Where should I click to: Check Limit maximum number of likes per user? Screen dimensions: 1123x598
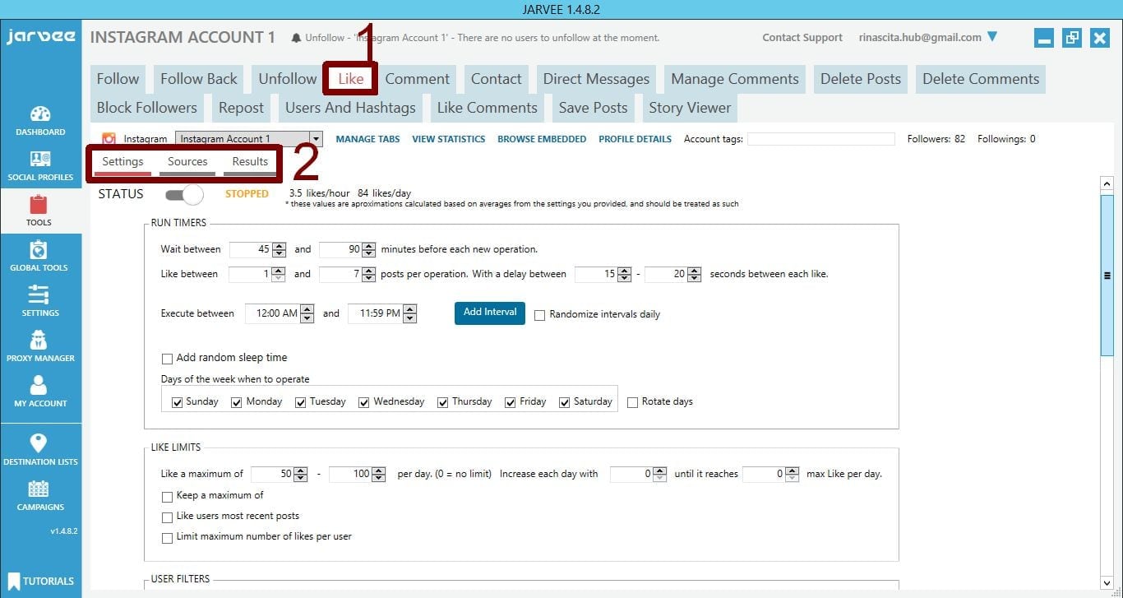[167, 537]
